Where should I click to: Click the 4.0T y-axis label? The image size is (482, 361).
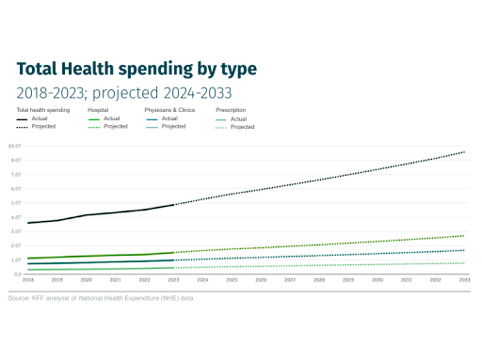point(16,217)
